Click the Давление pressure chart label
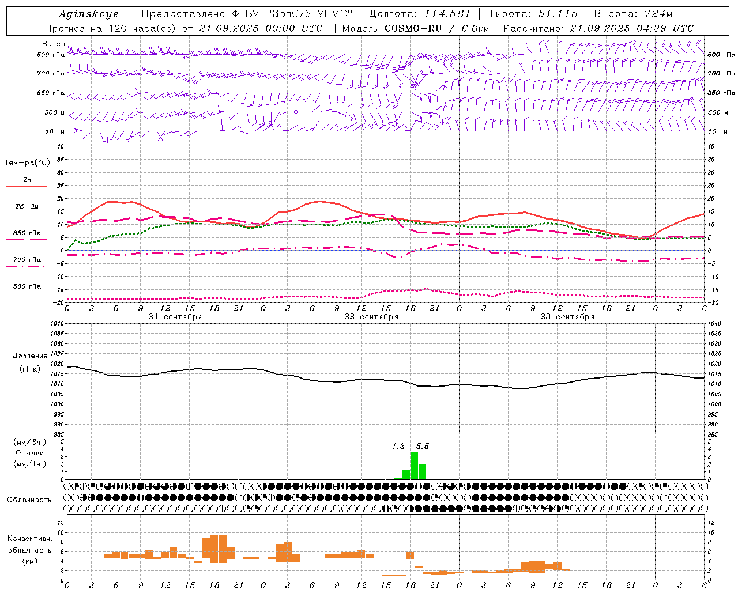This screenshot has width=738, height=590. (30, 356)
